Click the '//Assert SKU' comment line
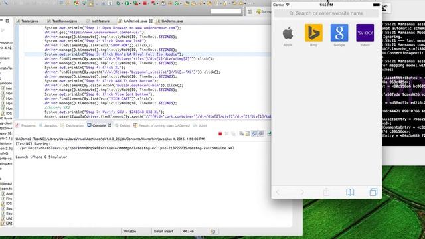 [57, 108]
